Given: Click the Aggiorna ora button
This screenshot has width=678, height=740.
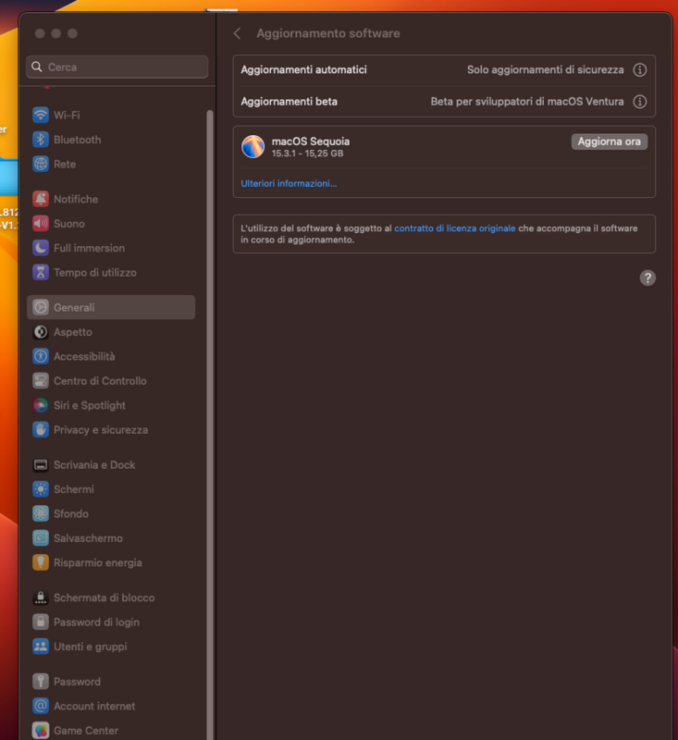Looking at the screenshot, I should coord(610,142).
